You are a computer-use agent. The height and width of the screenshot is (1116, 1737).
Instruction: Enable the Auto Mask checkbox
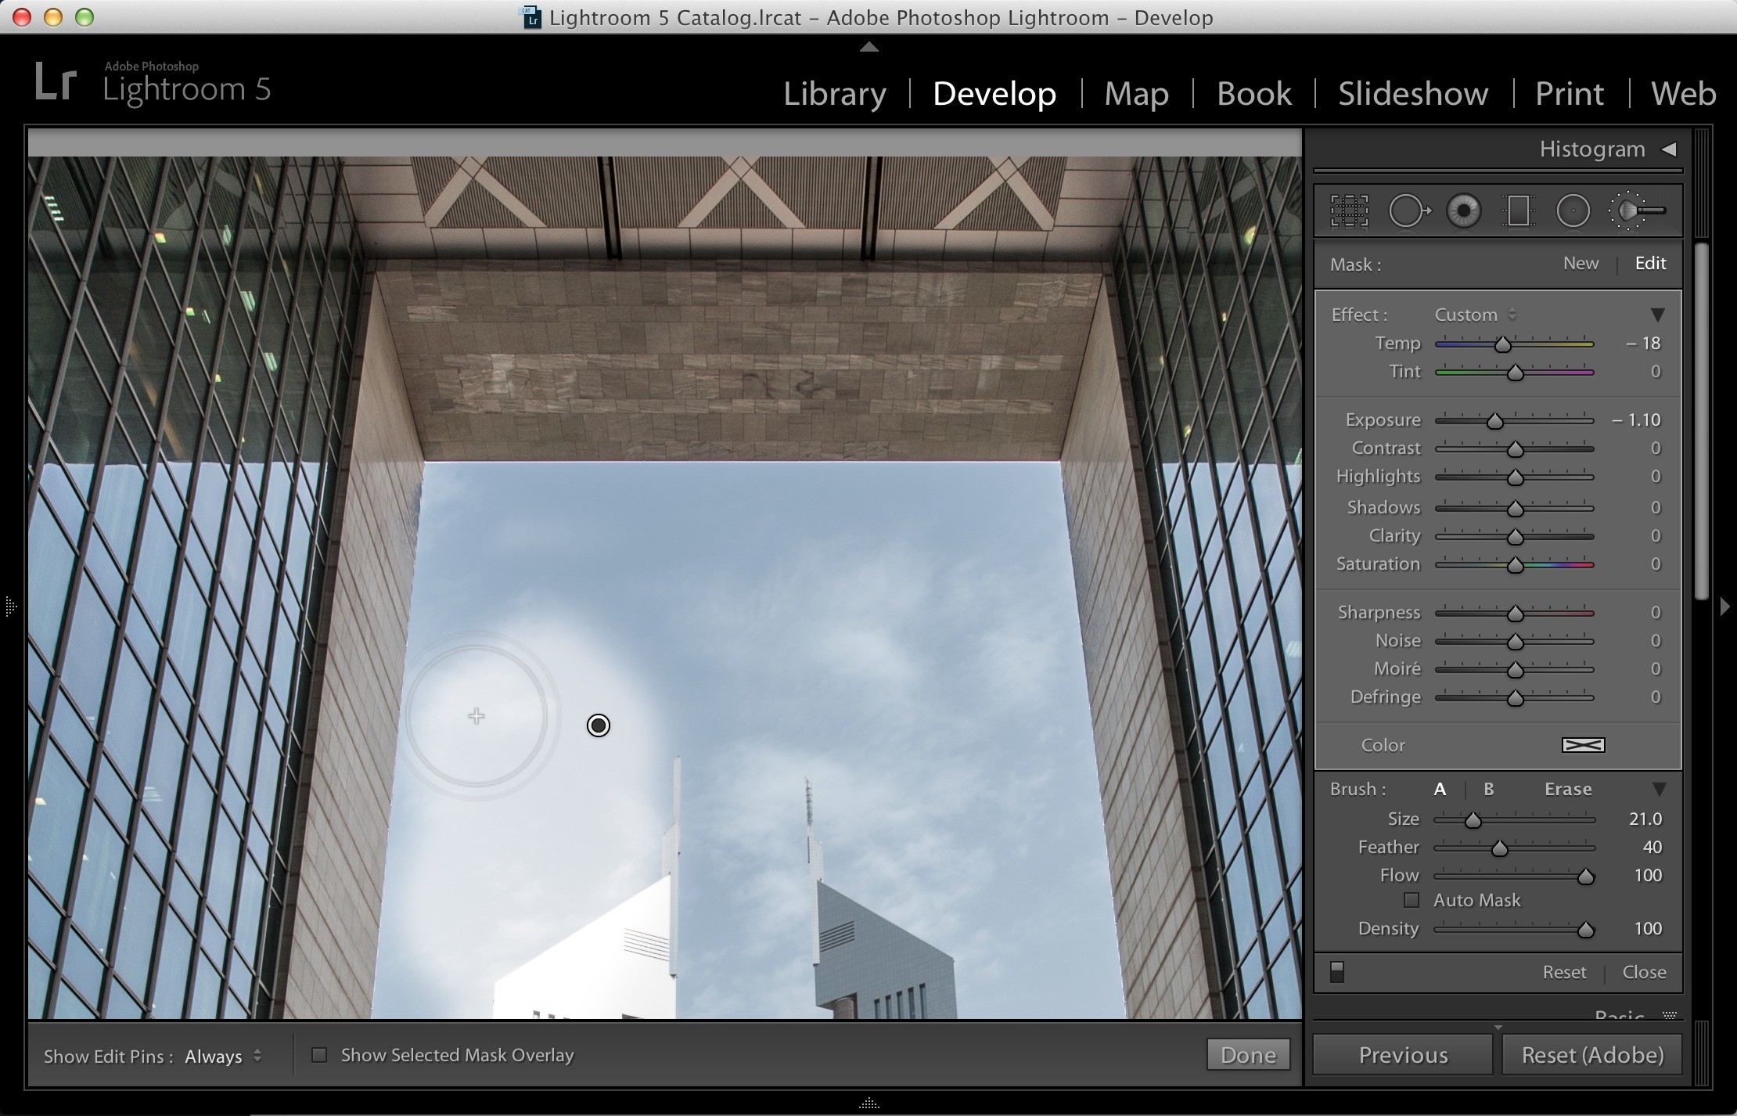(1412, 900)
